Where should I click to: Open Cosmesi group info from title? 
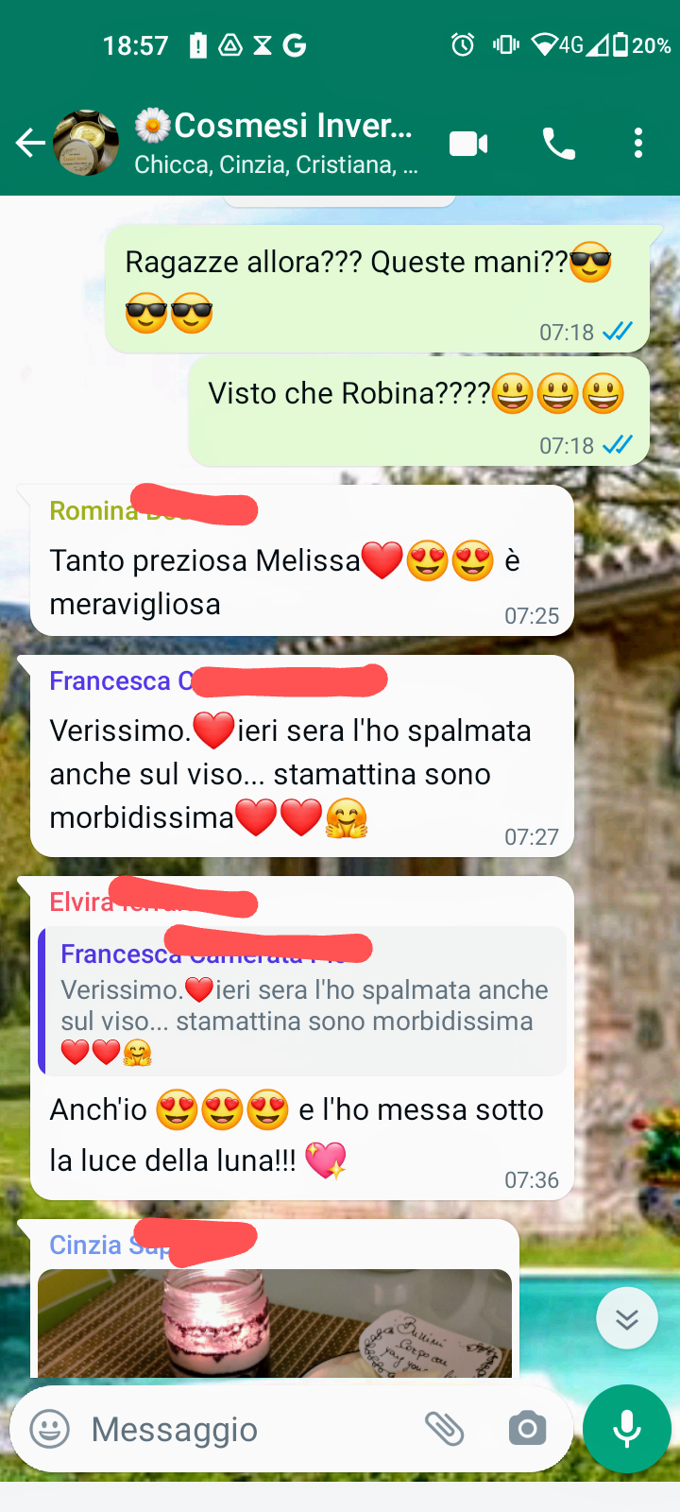pyautogui.click(x=274, y=125)
